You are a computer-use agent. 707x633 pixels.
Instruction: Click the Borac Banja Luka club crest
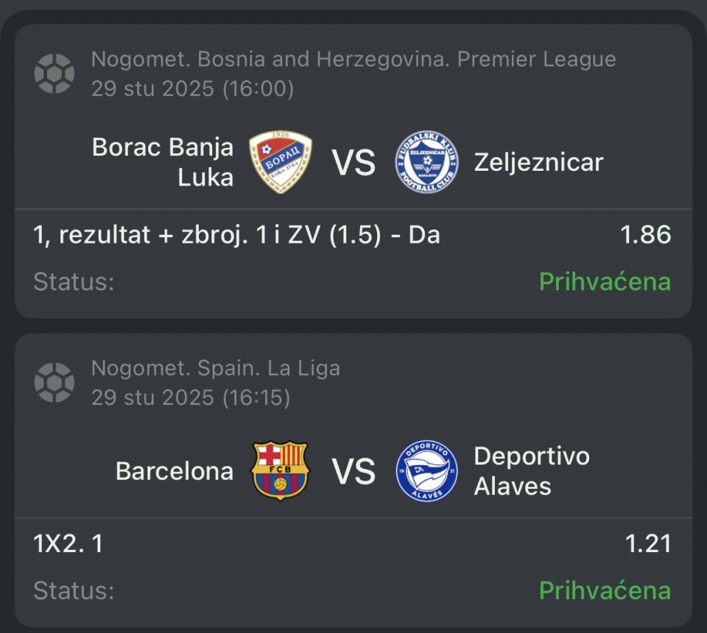pyautogui.click(x=280, y=162)
